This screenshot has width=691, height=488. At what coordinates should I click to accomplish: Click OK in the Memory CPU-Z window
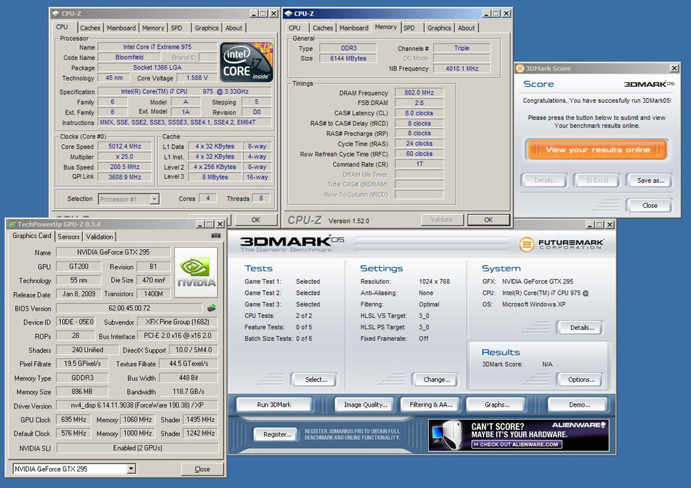tap(489, 219)
